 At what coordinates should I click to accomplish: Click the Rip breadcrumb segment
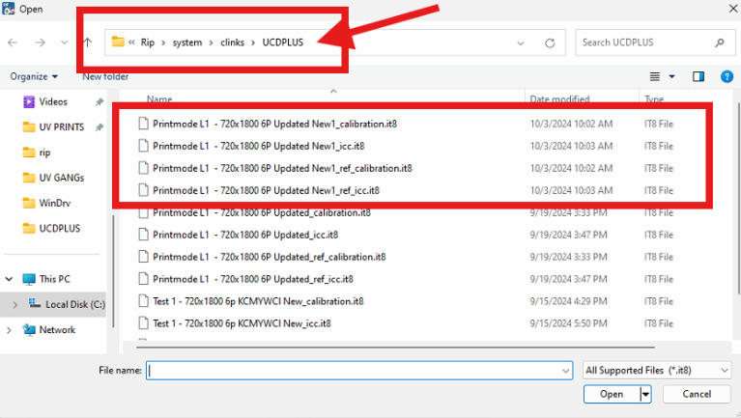(148, 42)
